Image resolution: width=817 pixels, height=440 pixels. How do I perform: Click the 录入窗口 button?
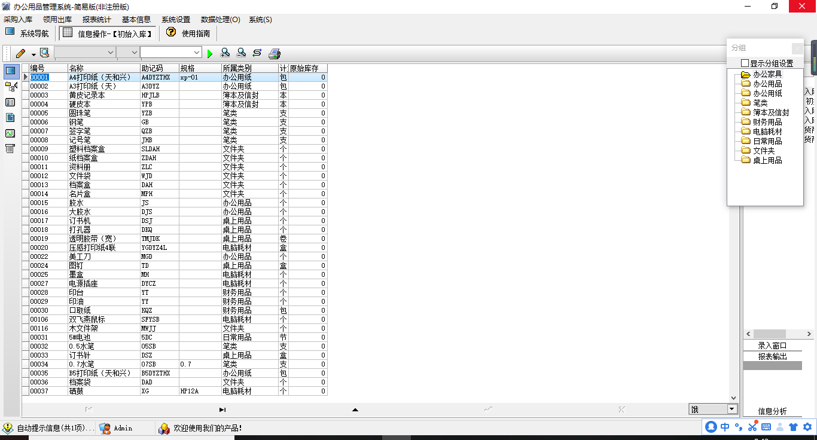(772, 346)
